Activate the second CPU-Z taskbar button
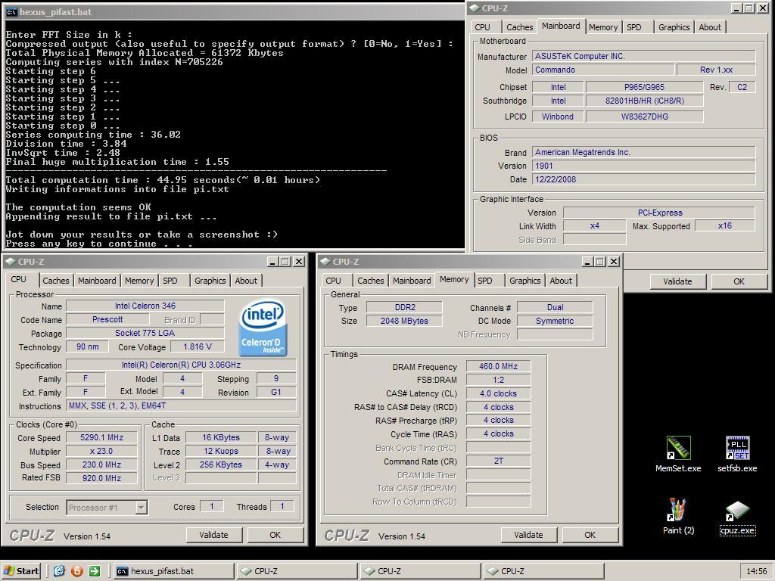This screenshot has height=581, width=775. point(421,571)
